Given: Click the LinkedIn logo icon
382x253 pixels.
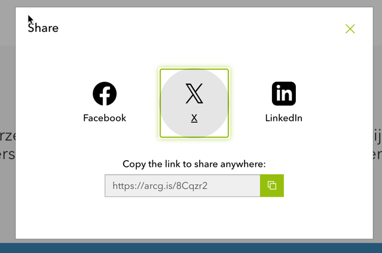Looking at the screenshot, I should point(284,93).
